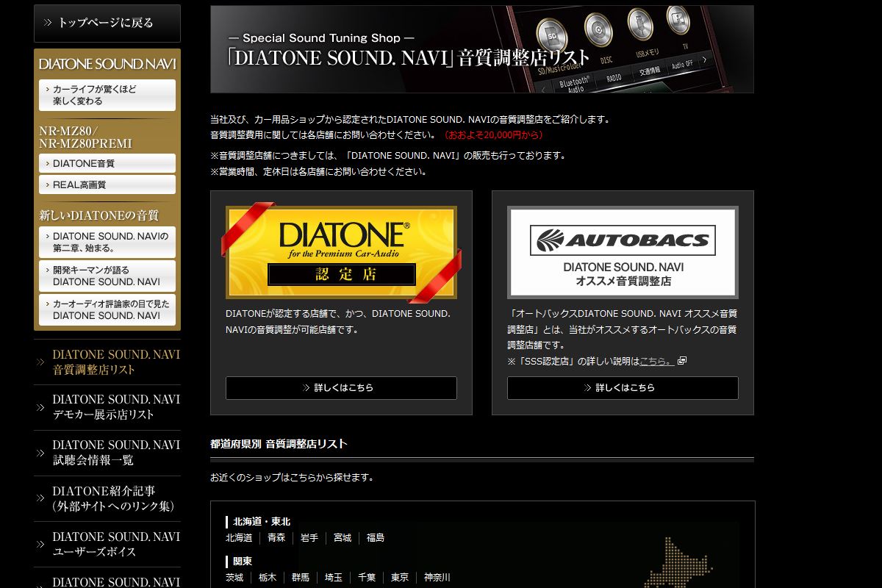Image resolution: width=882 pixels, height=588 pixels.
Task: Click chevron icon beside ユーザーズボイス
Action: coord(40,545)
